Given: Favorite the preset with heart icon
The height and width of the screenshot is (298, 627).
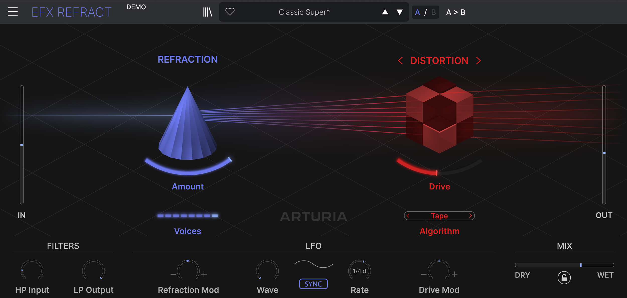Looking at the screenshot, I should pos(230,12).
